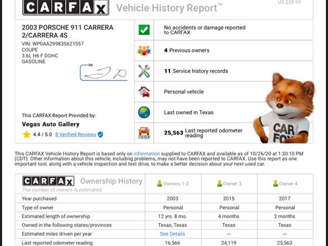
Task: Click the signature image box
Action: pyautogui.click(x=104, y=73)
